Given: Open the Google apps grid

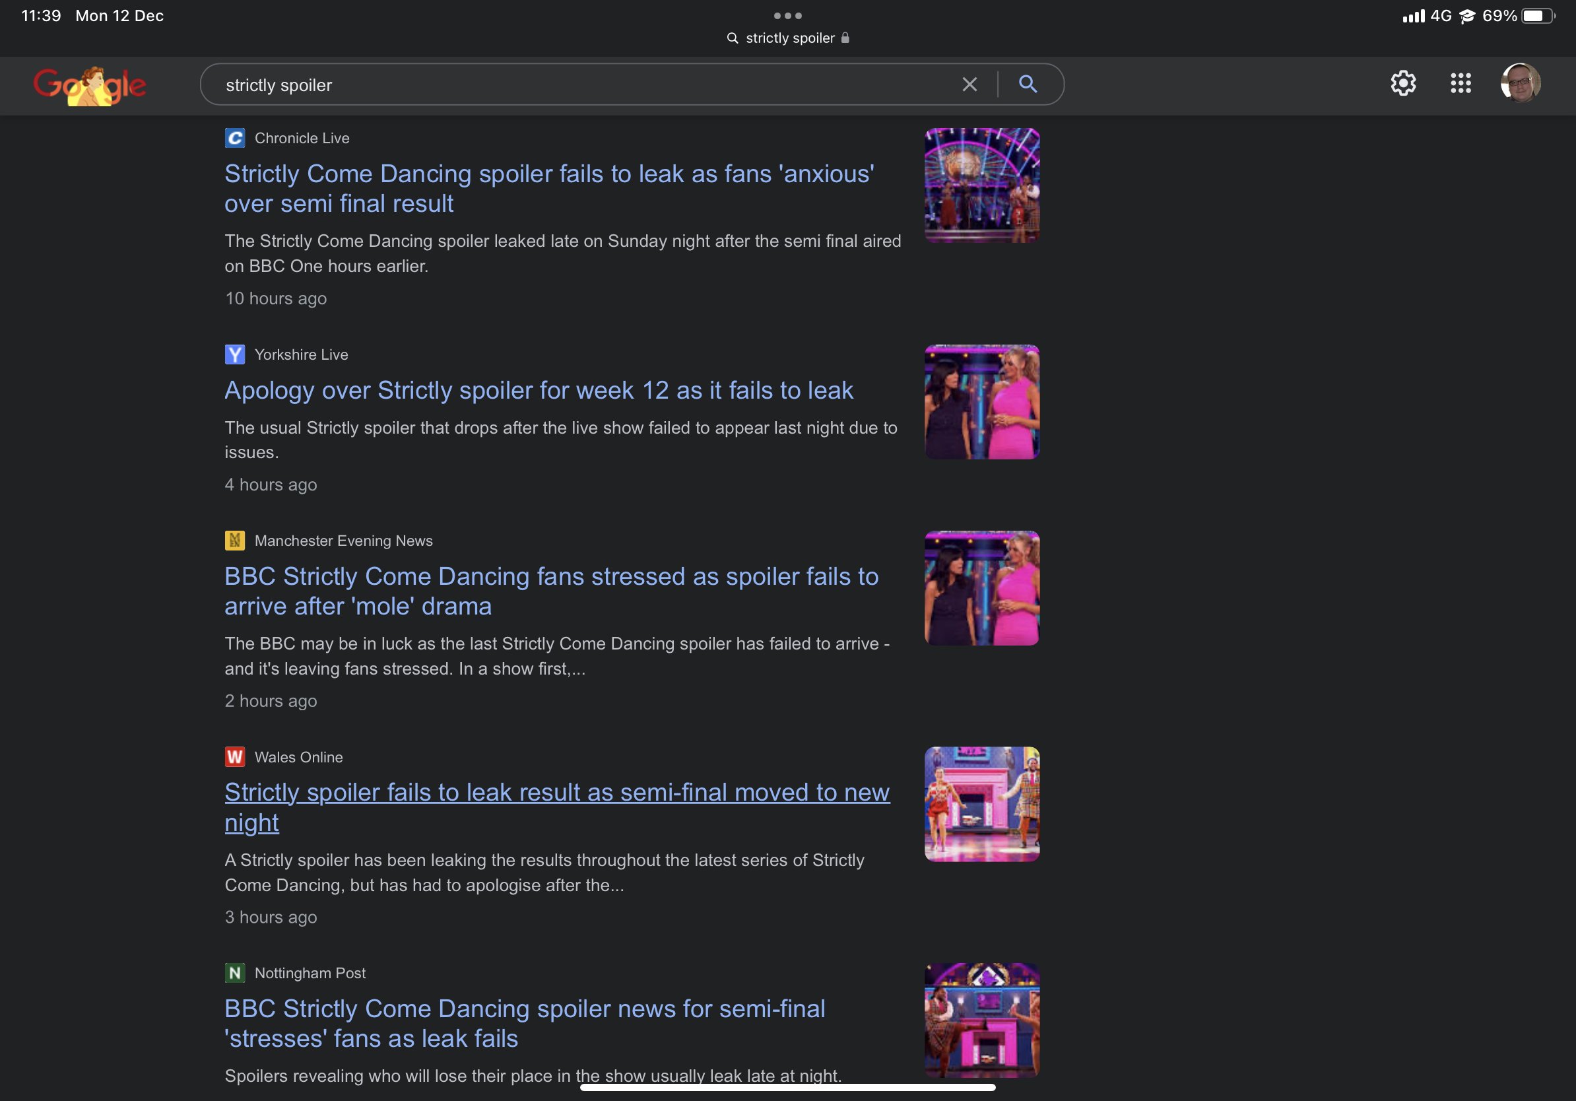Looking at the screenshot, I should (1461, 84).
